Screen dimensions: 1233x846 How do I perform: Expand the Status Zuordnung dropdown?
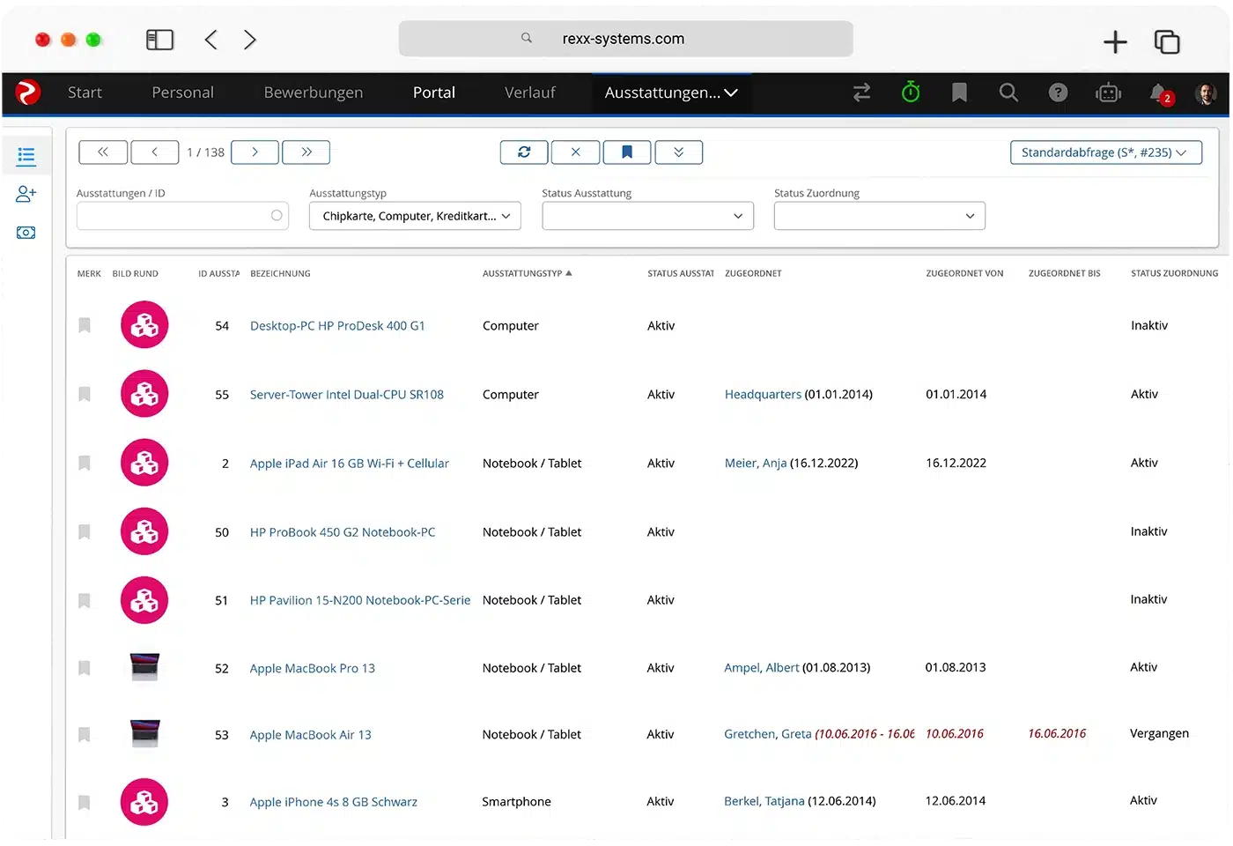[879, 216]
